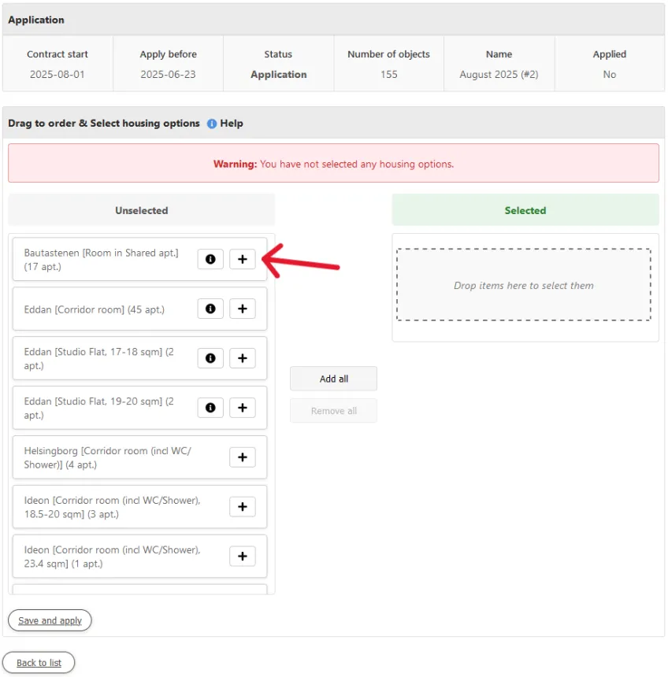Click Contract start date 2025-08-01
The width and height of the screenshot is (668, 677).
(57, 74)
